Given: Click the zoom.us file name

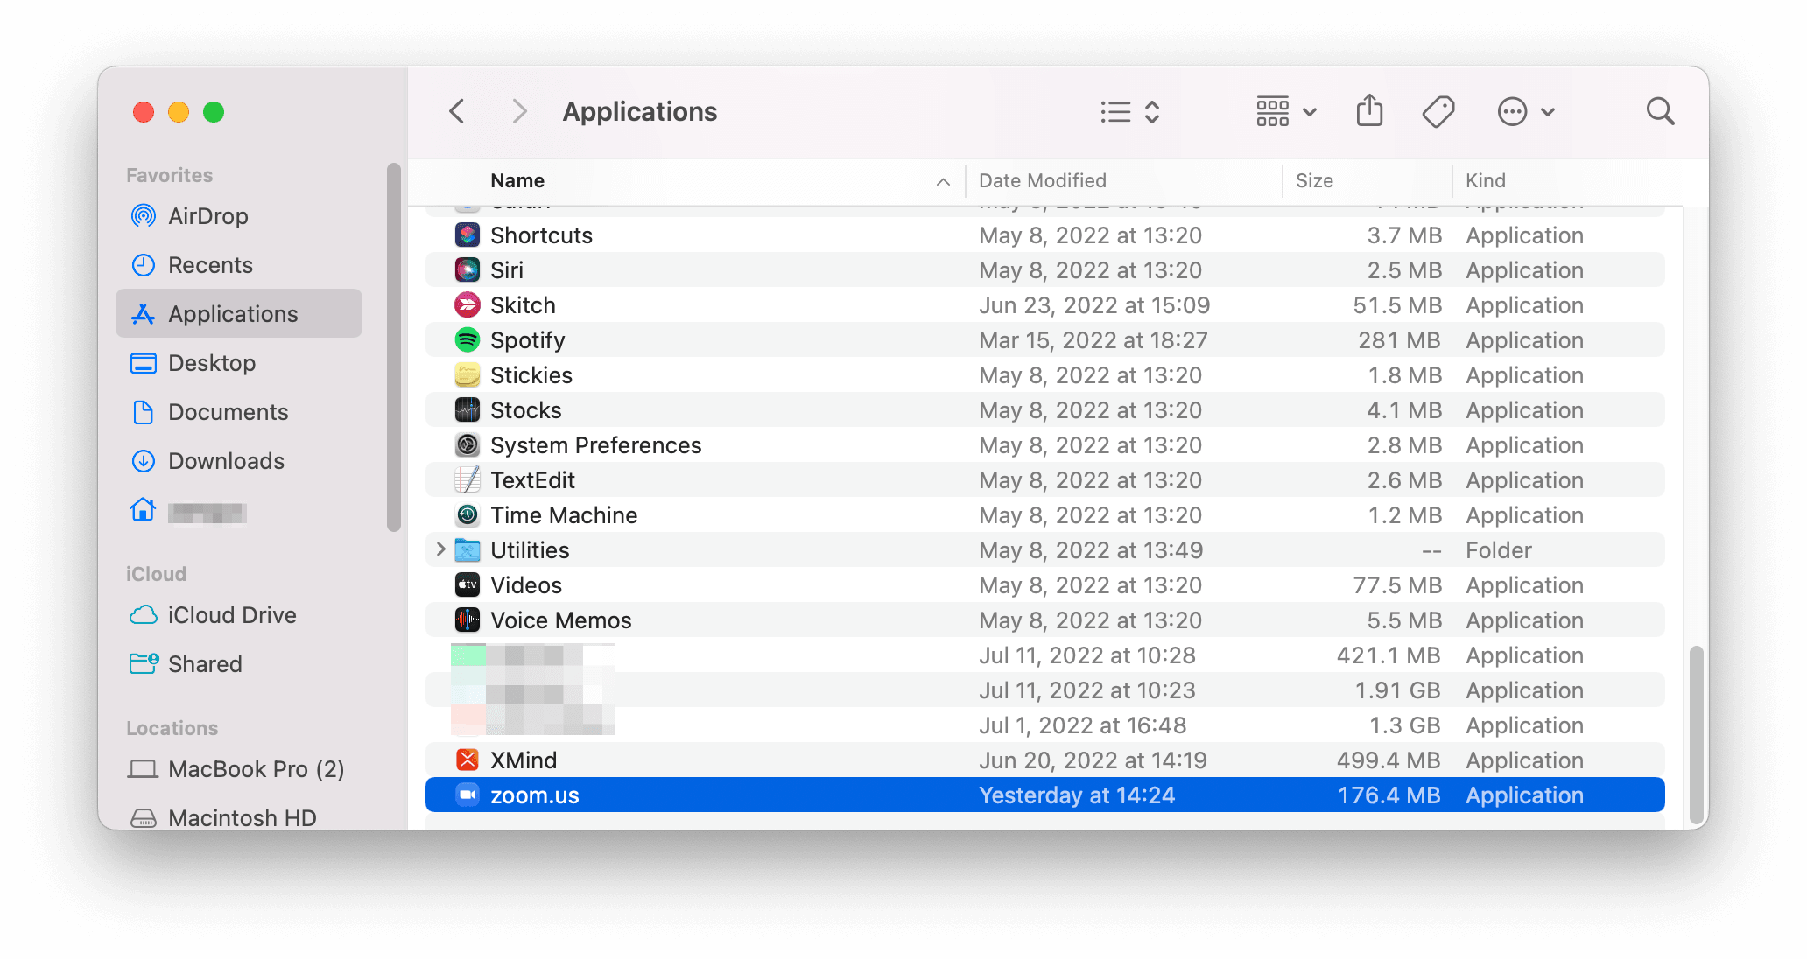Looking at the screenshot, I should pyautogui.click(x=534, y=794).
